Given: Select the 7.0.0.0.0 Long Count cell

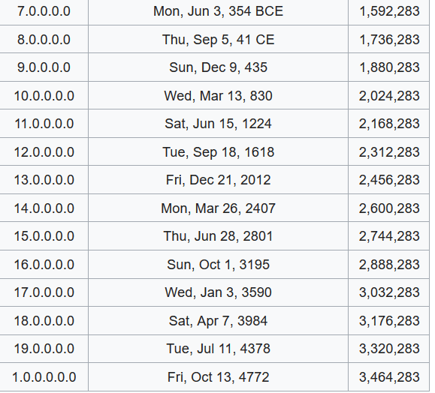Looking at the screenshot, I should pos(44,12).
